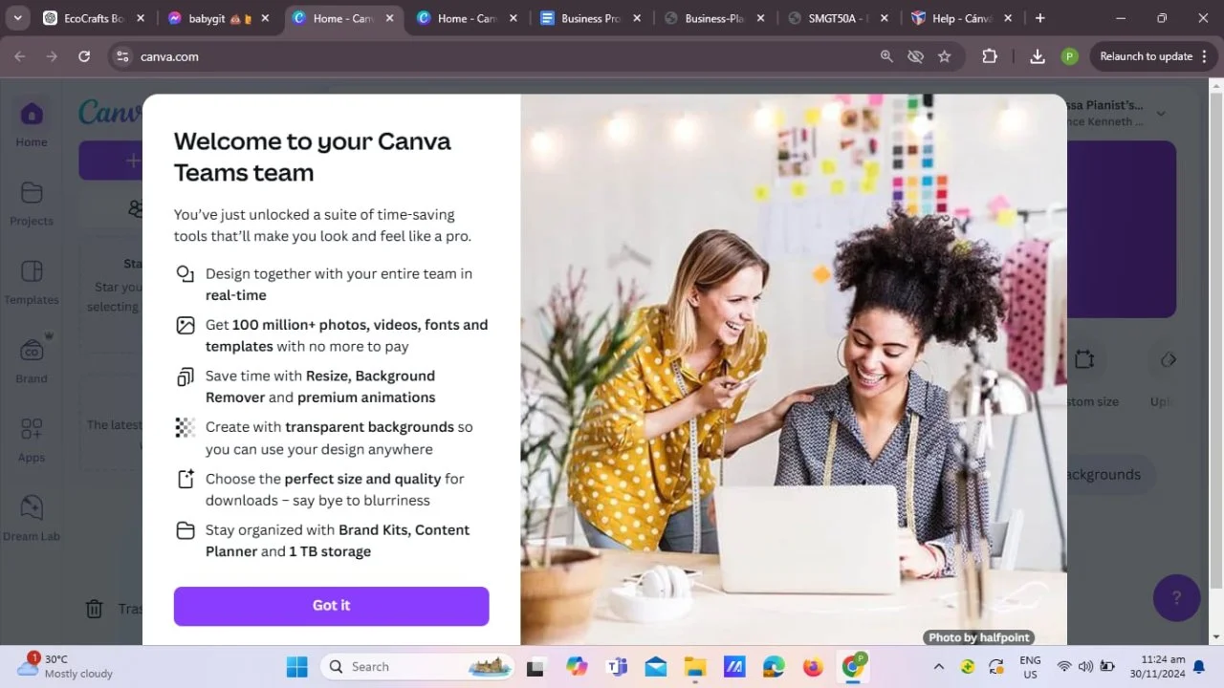Go forward in the browser

point(52,56)
